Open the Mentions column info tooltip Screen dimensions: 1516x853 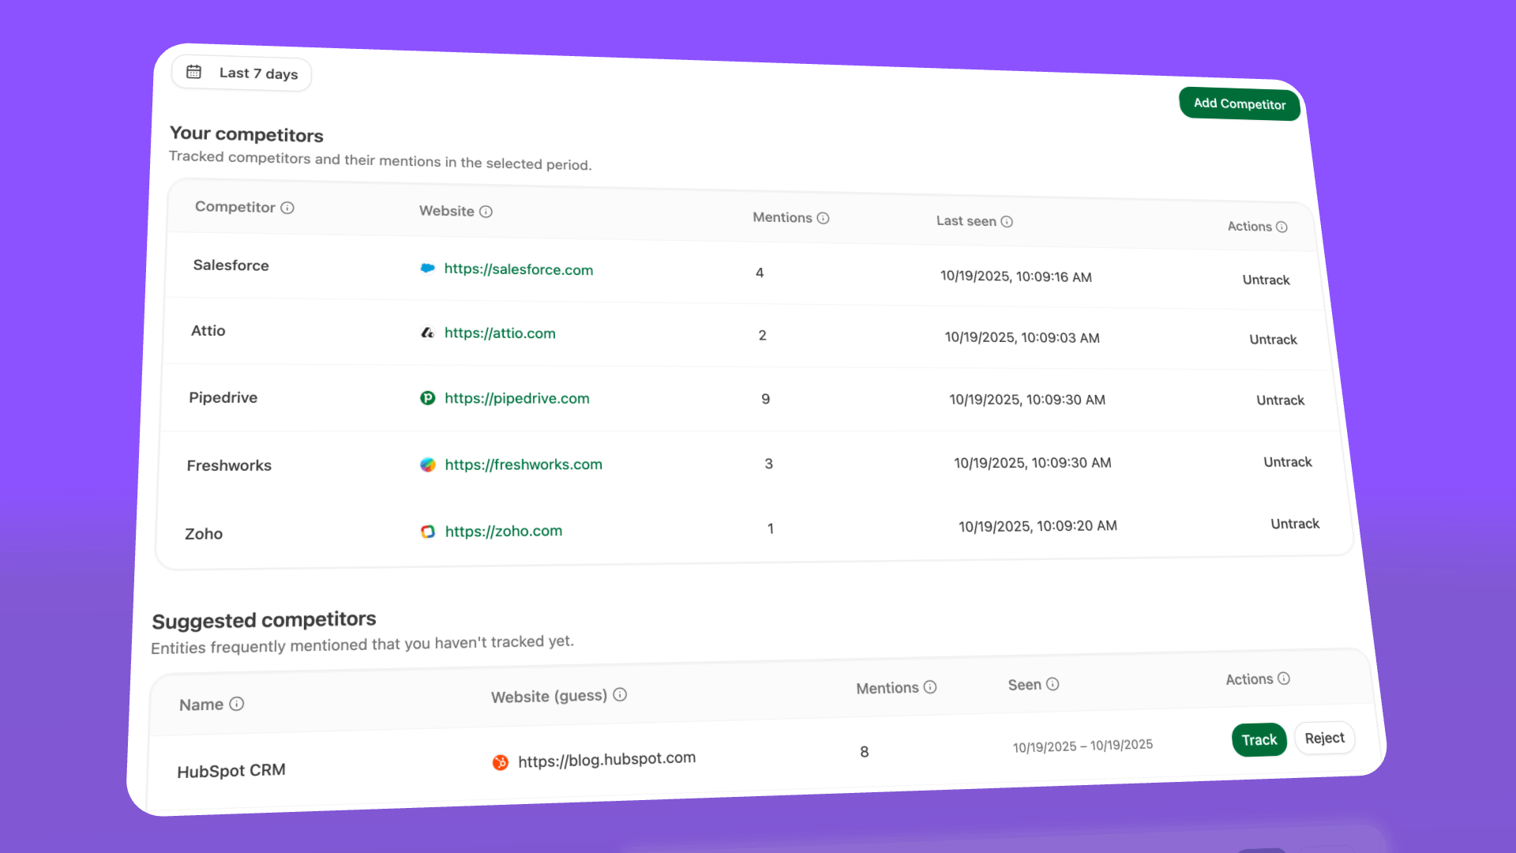[824, 217]
